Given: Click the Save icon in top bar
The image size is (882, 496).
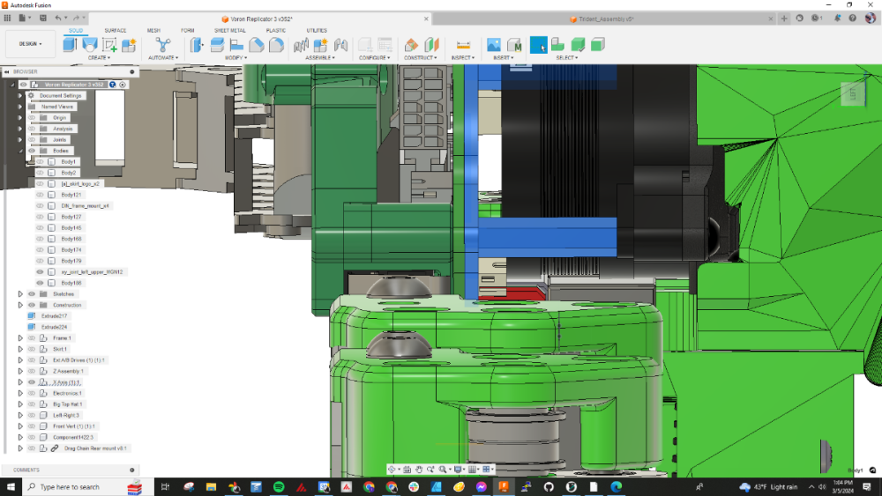Looking at the screenshot, I should 43,19.
